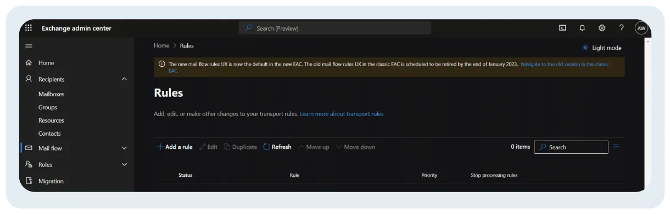
Task: Navigate to the old version in classic EAC
Action: (x=564, y=64)
